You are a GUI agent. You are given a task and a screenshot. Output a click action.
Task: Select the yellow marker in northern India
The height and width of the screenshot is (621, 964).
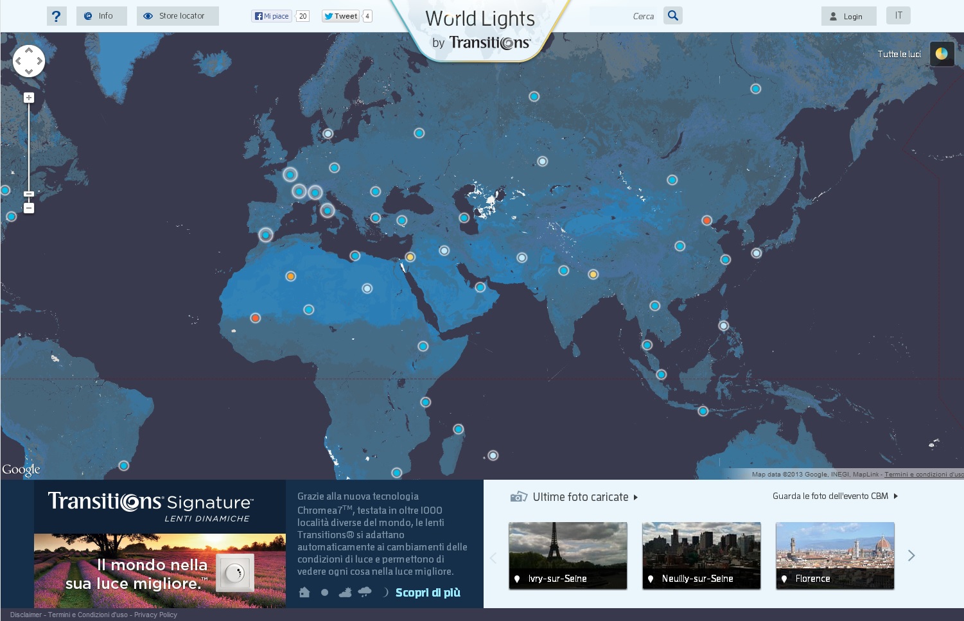(x=593, y=274)
